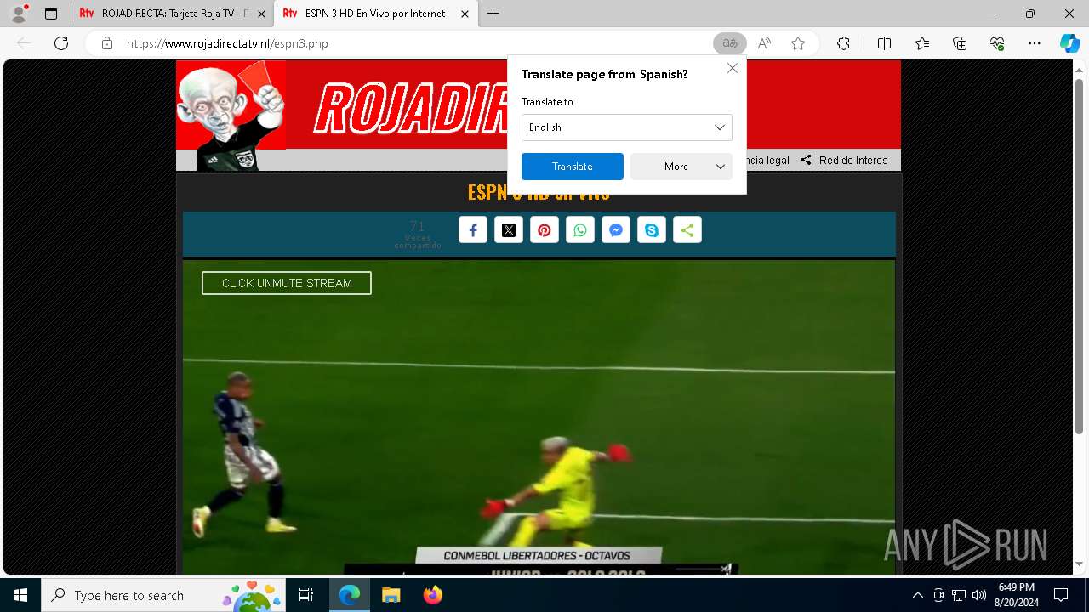Share stream via Messenger
This screenshot has width=1089, height=612.
[616, 230]
